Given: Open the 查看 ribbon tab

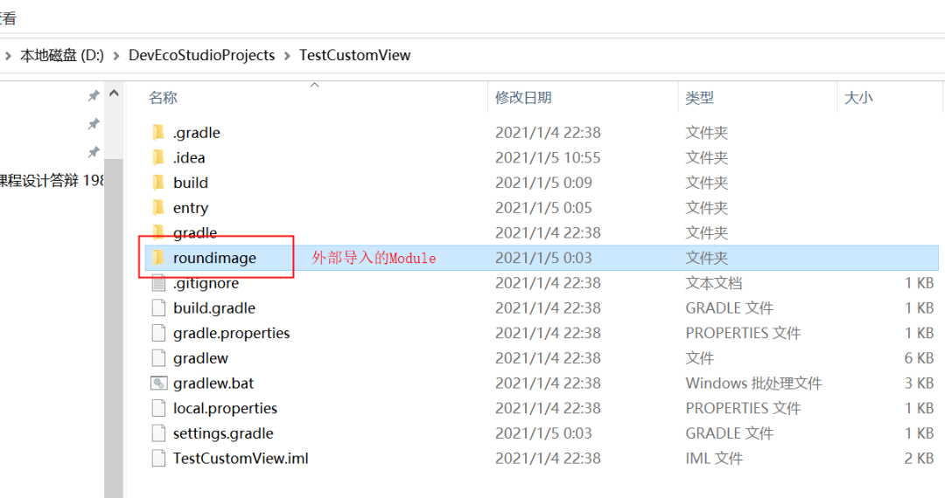Looking at the screenshot, I should pos(8,18).
